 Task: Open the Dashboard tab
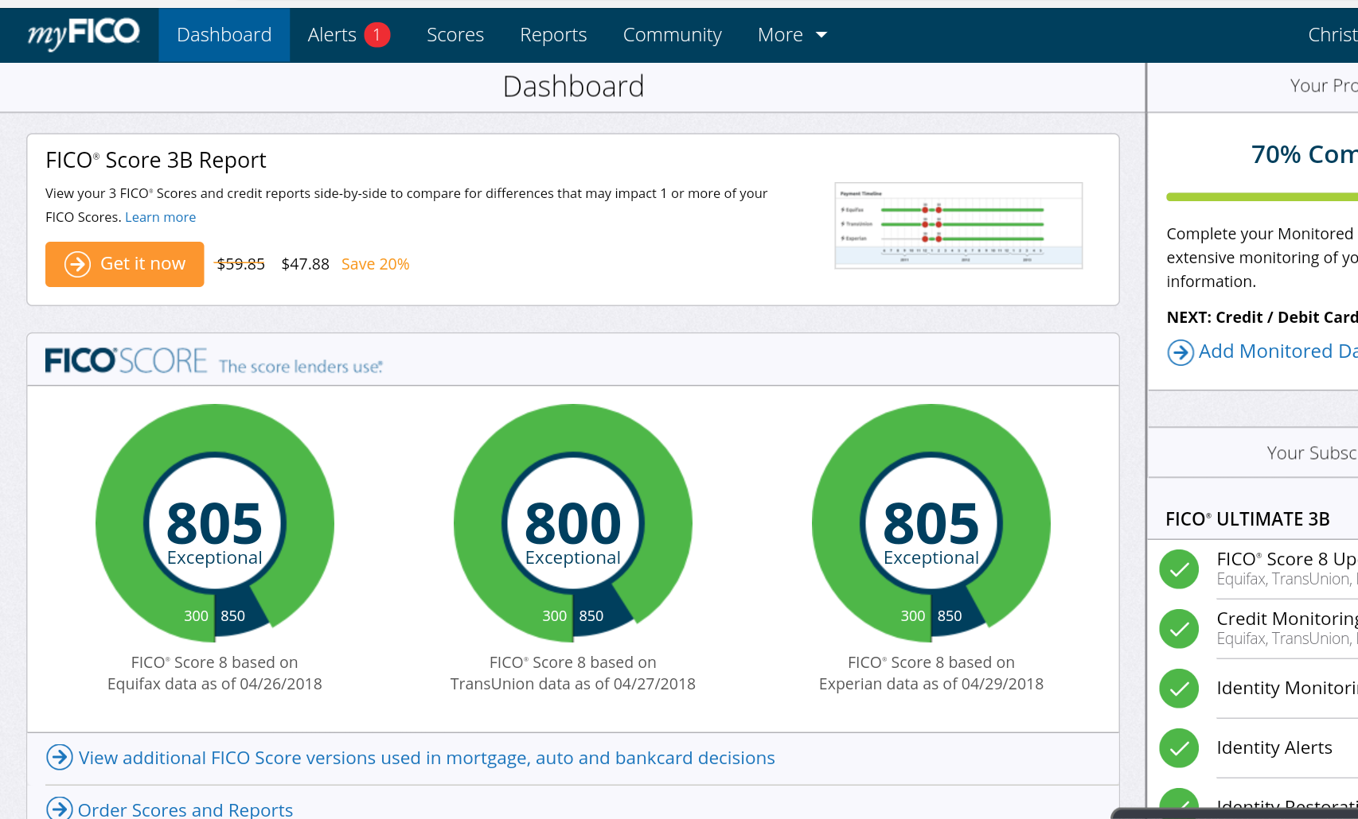pos(224,35)
